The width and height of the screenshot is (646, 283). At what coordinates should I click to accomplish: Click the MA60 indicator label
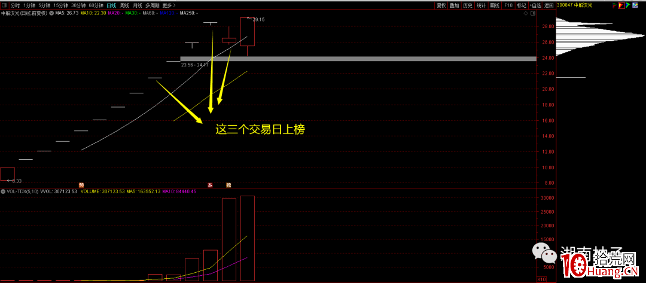(x=150, y=13)
